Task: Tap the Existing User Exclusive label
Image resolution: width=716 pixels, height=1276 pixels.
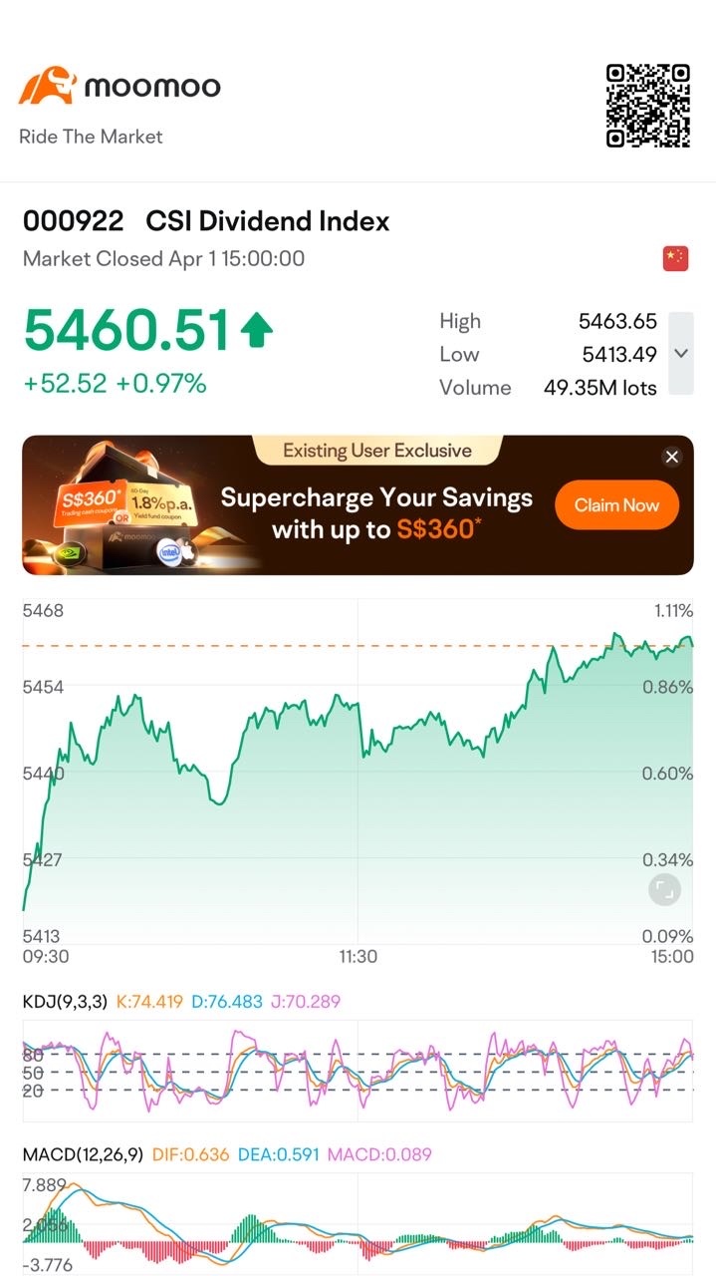Action: pos(377,451)
